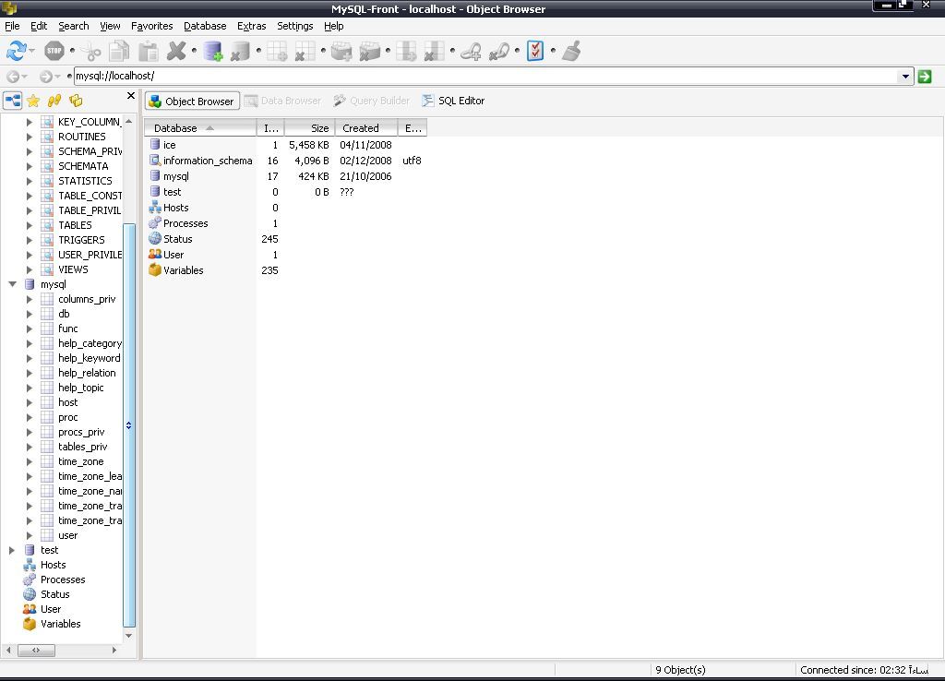Image resolution: width=945 pixels, height=681 pixels.
Task: Click the checklist run icon on the toolbar
Action: pyautogui.click(x=535, y=51)
